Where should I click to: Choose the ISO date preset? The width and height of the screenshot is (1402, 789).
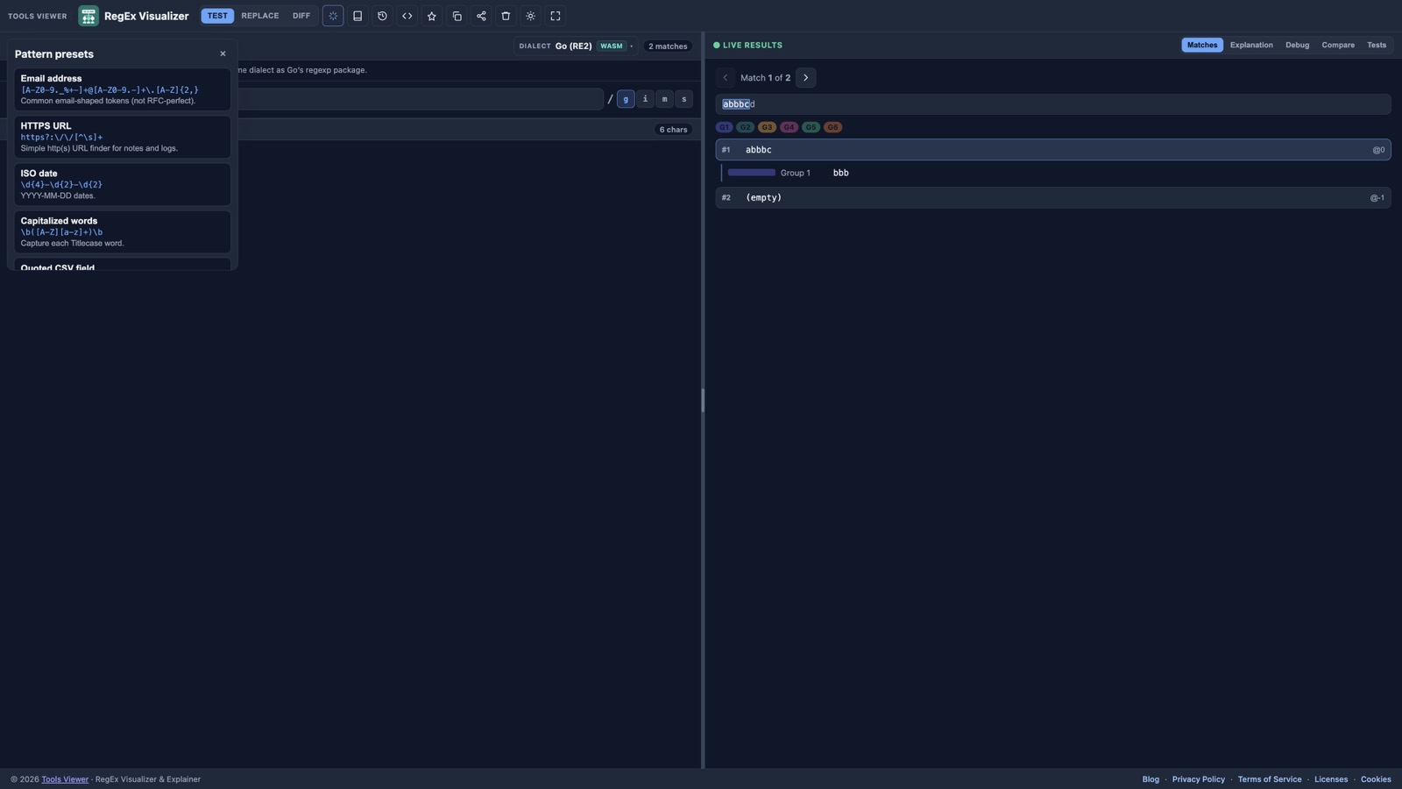pyautogui.click(x=122, y=184)
